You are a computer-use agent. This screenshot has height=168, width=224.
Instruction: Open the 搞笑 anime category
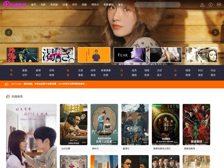click(200, 75)
